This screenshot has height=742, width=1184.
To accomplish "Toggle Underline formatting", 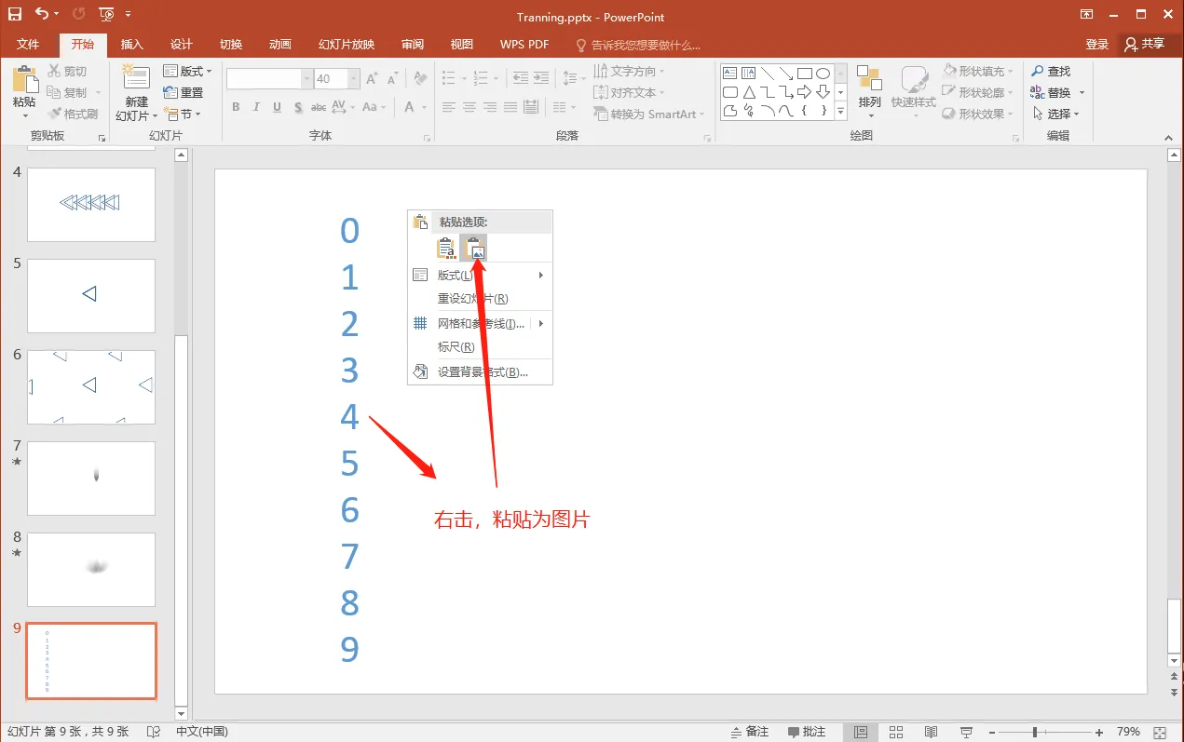I will click(x=277, y=107).
